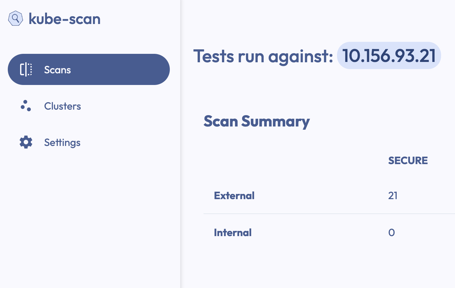Select the Internal row label
The height and width of the screenshot is (288, 455).
(233, 233)
